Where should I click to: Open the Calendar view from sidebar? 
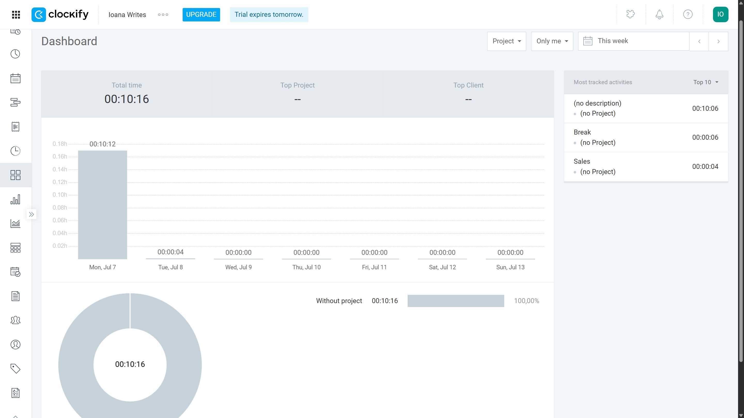coord(16,78)
